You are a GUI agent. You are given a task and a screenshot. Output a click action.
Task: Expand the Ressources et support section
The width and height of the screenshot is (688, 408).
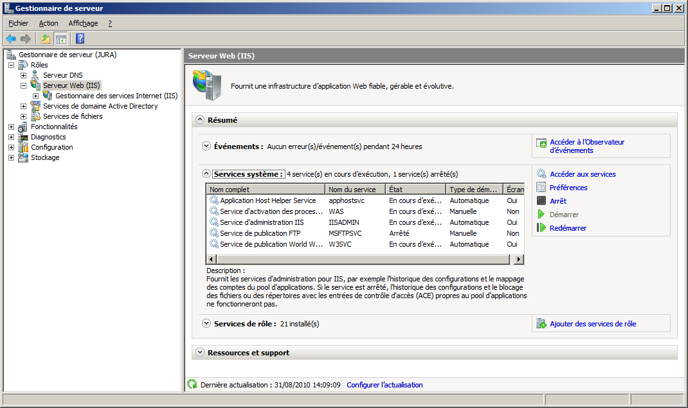(200, 353)
